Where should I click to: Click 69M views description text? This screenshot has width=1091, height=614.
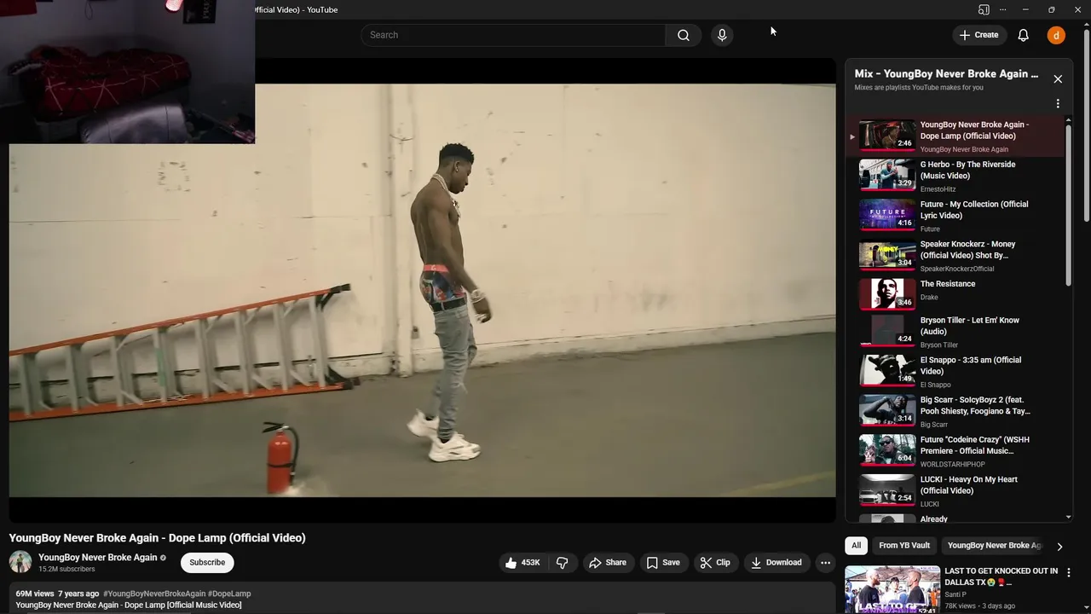34,594
